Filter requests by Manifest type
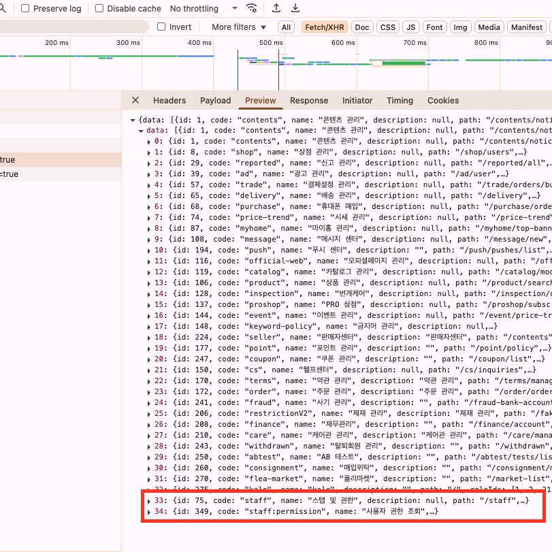Viewport: 552px width, 552px height. pyautogui.click(x=527, y=27)
